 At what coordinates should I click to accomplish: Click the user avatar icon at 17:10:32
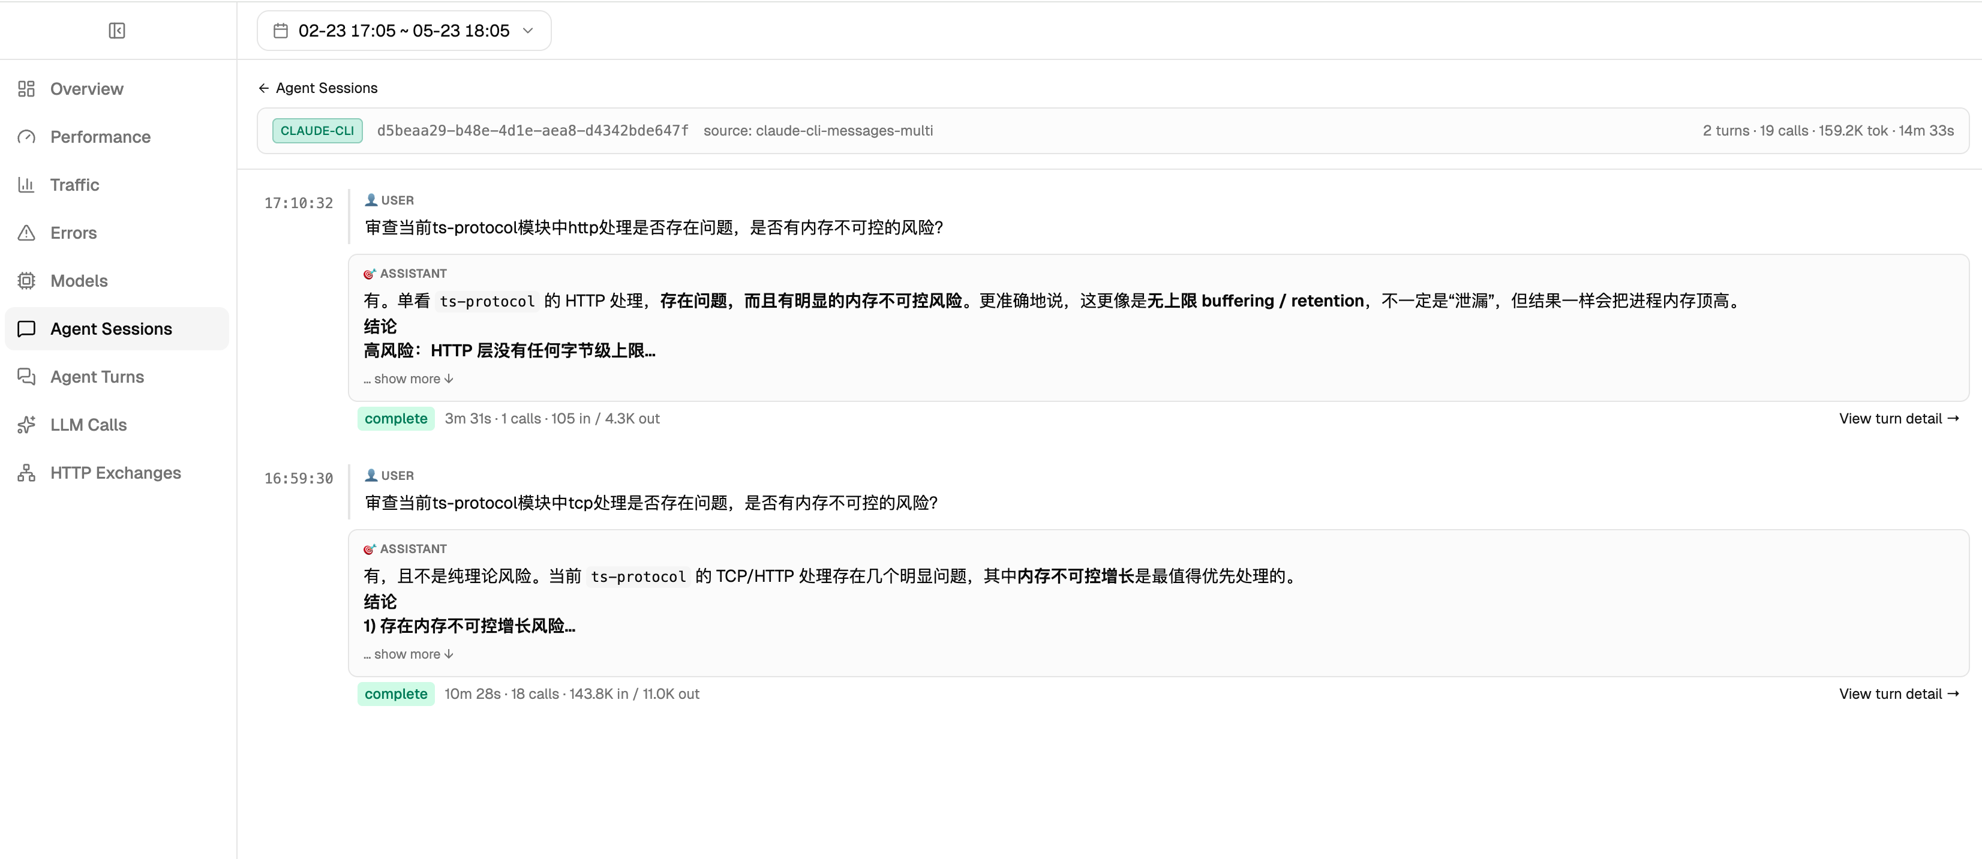click(x=371, y=200)
